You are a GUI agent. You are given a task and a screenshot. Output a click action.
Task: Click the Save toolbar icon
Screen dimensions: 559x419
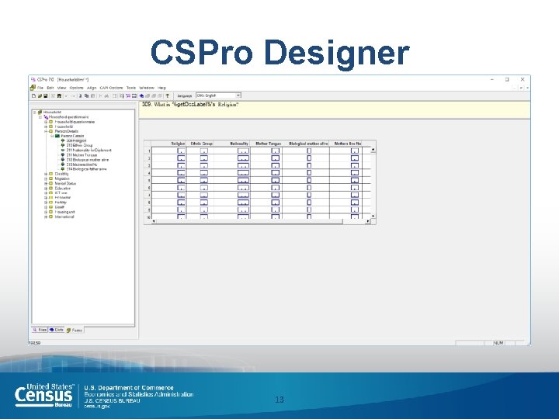coord(45,96)
